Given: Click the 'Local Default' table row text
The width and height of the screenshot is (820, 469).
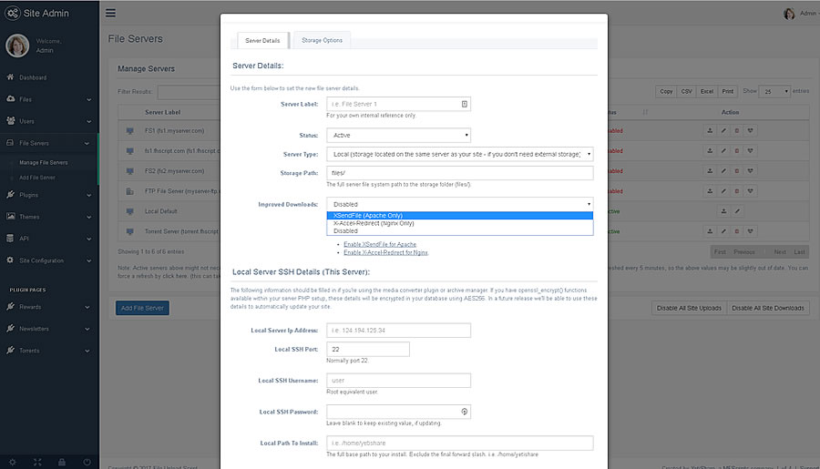Looking at the screenshot, I should coord(161,211).
